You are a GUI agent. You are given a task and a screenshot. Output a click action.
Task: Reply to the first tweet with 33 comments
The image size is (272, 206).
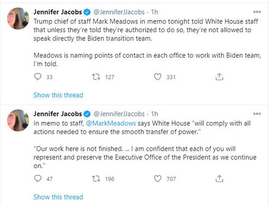click(38, 77)
